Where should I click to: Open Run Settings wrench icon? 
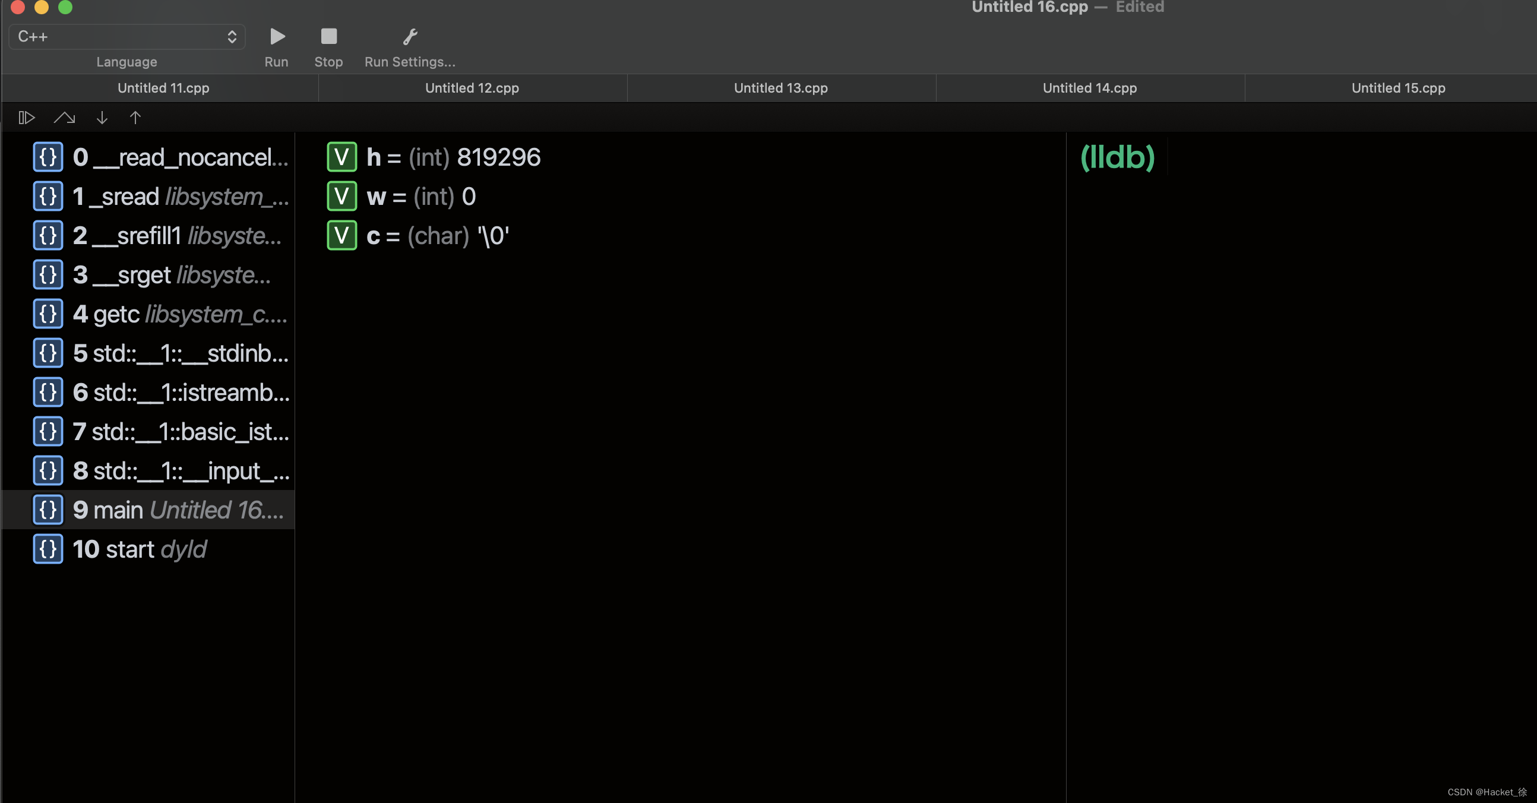coord(410,37)
